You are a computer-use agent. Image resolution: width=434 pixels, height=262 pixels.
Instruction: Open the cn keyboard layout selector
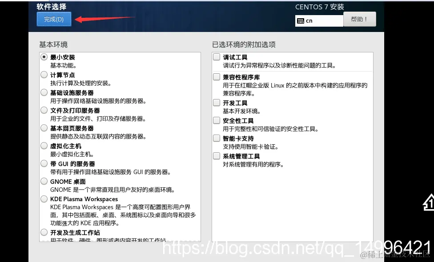[x=319, y=20]
